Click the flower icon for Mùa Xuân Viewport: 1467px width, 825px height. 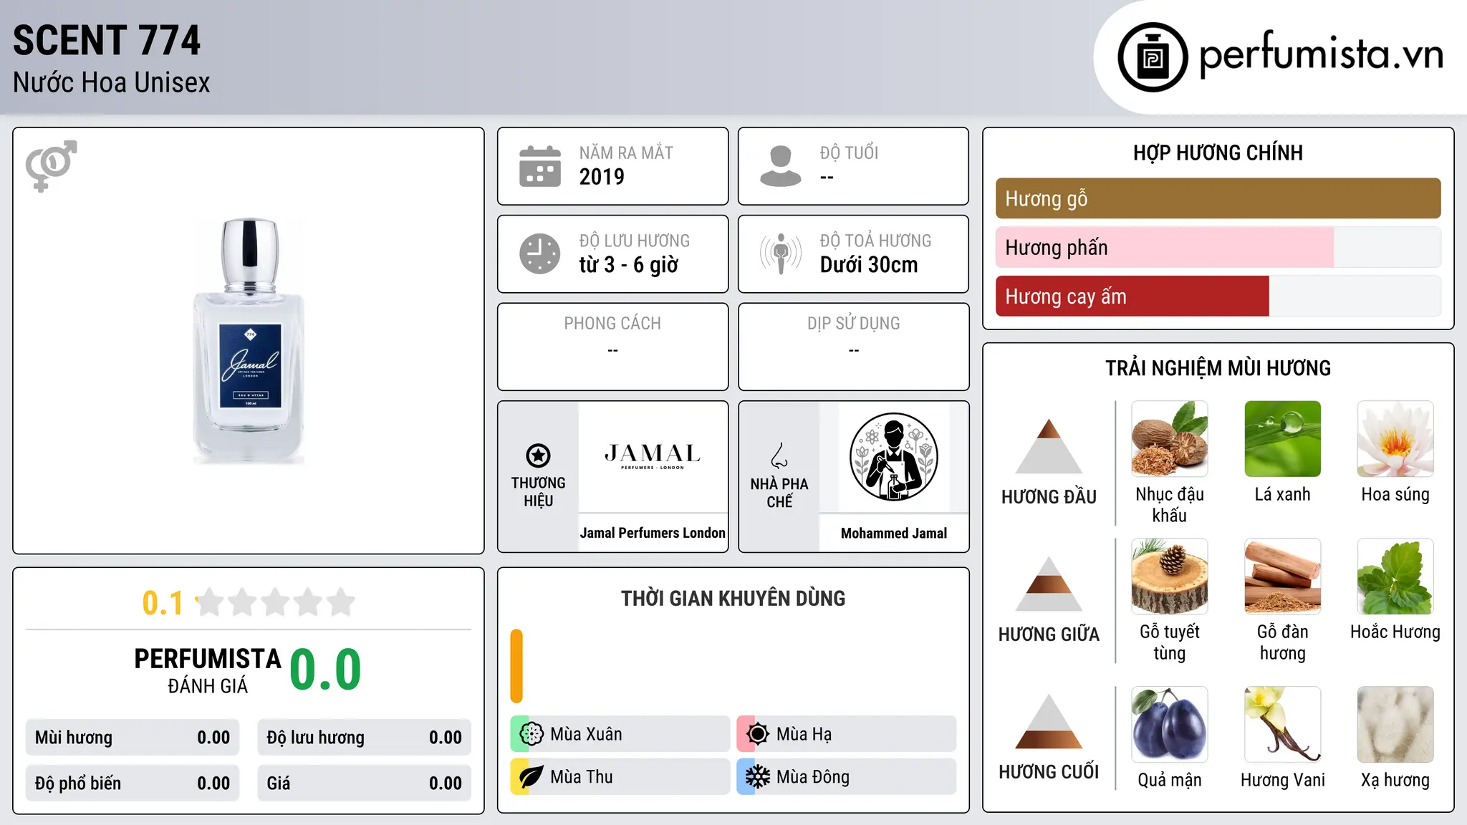tap(532, 734)
